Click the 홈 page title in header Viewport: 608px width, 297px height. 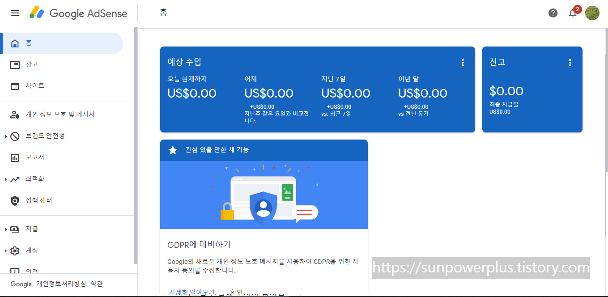(163, 13)
